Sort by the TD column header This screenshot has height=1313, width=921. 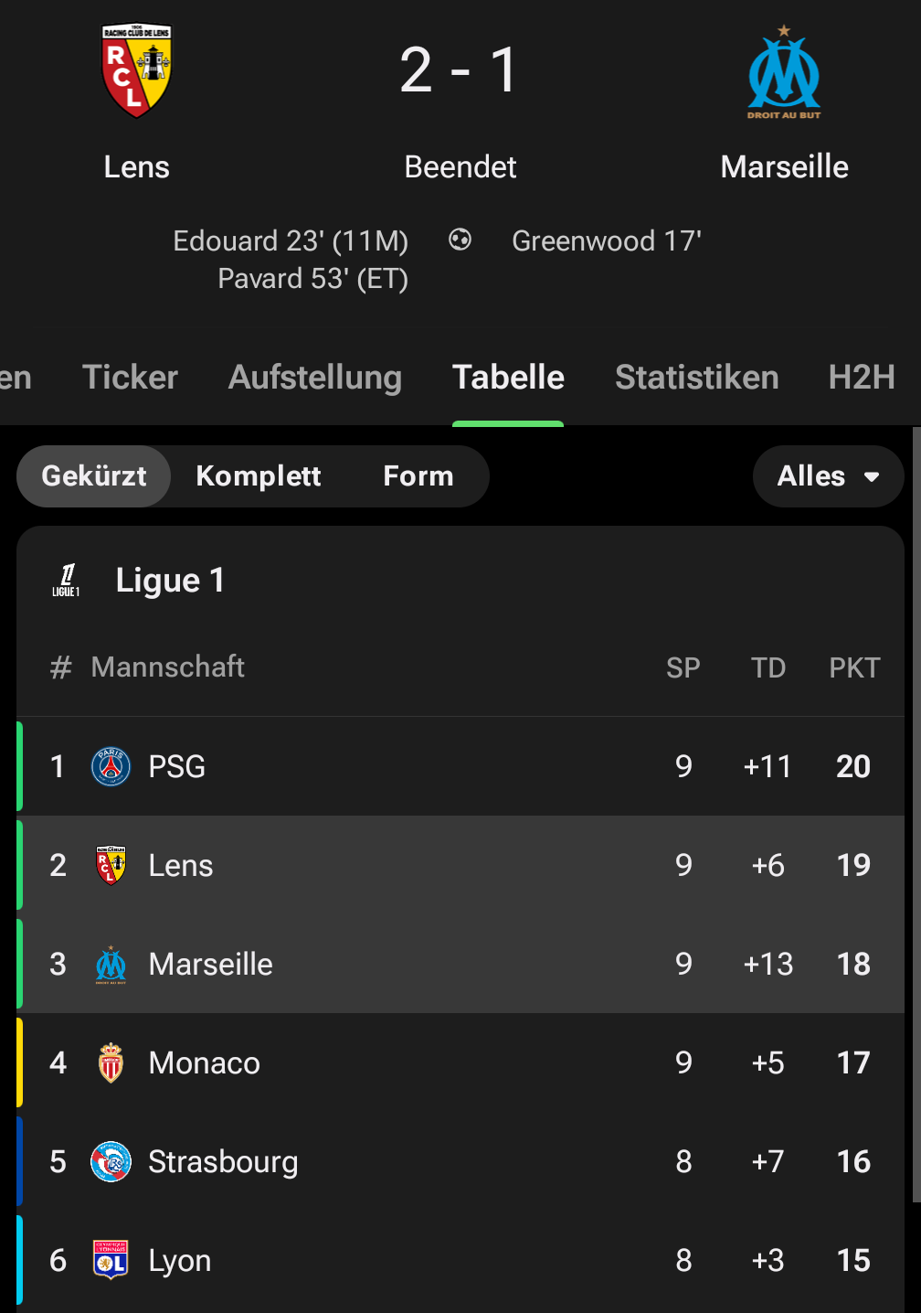[767, 667]
